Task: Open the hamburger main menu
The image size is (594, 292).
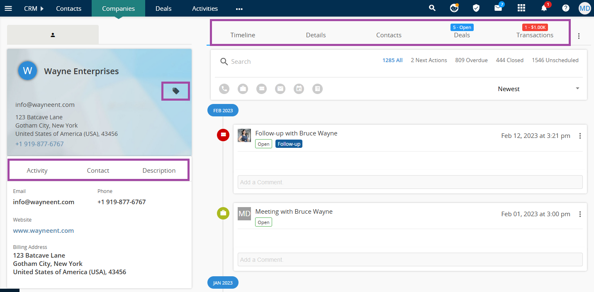Action: (x=8, y=8)
